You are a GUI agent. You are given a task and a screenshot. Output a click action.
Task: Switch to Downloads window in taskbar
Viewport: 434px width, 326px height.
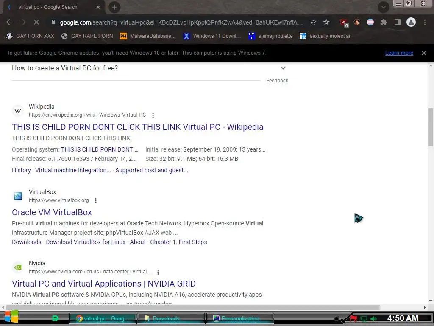(x=171, y=318)
